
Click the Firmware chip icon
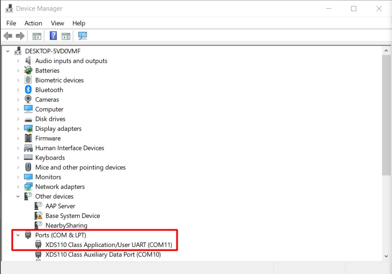pyautogui.click(x=28, y=138)
